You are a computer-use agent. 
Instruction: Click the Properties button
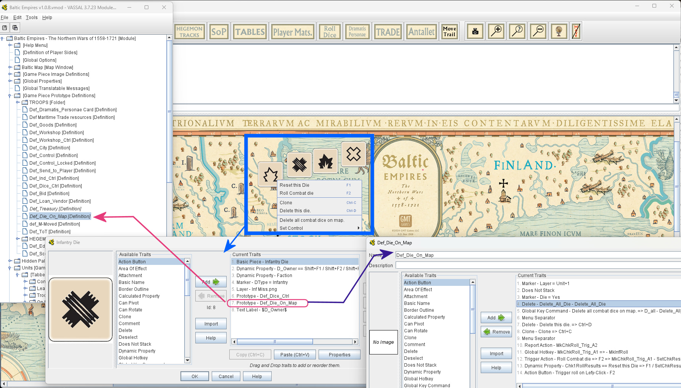pyautogui.click(x=340, y=354)
